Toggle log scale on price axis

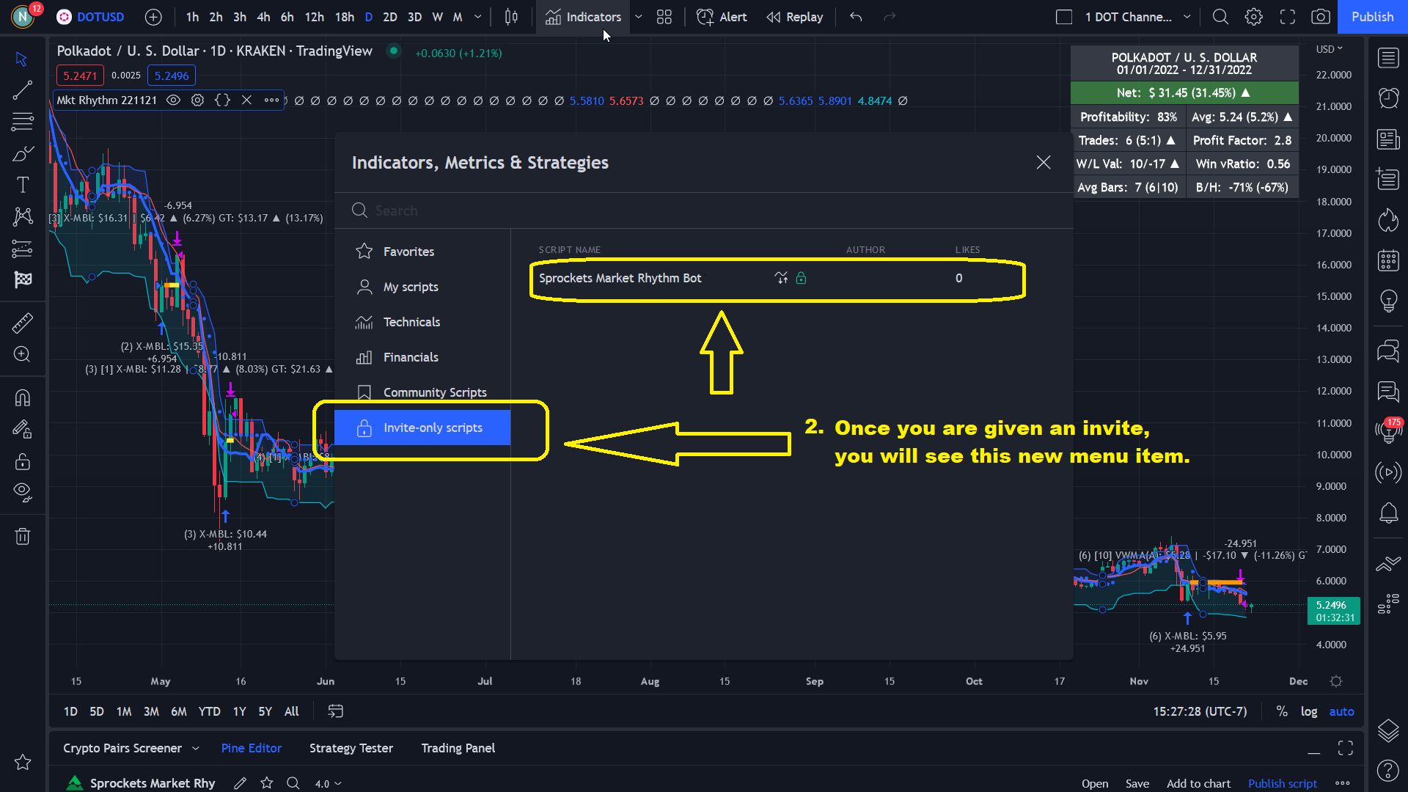(1309, 711)
